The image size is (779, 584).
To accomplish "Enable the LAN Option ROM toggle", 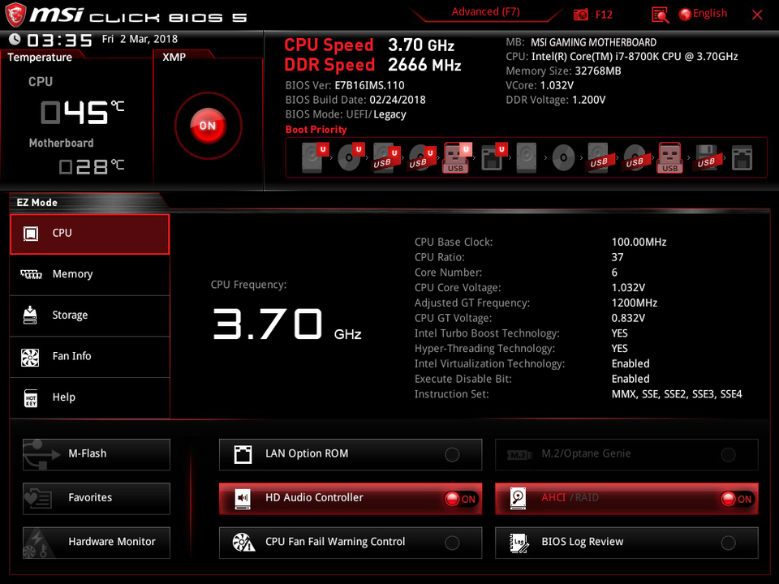I will click(x=452, y=455).
